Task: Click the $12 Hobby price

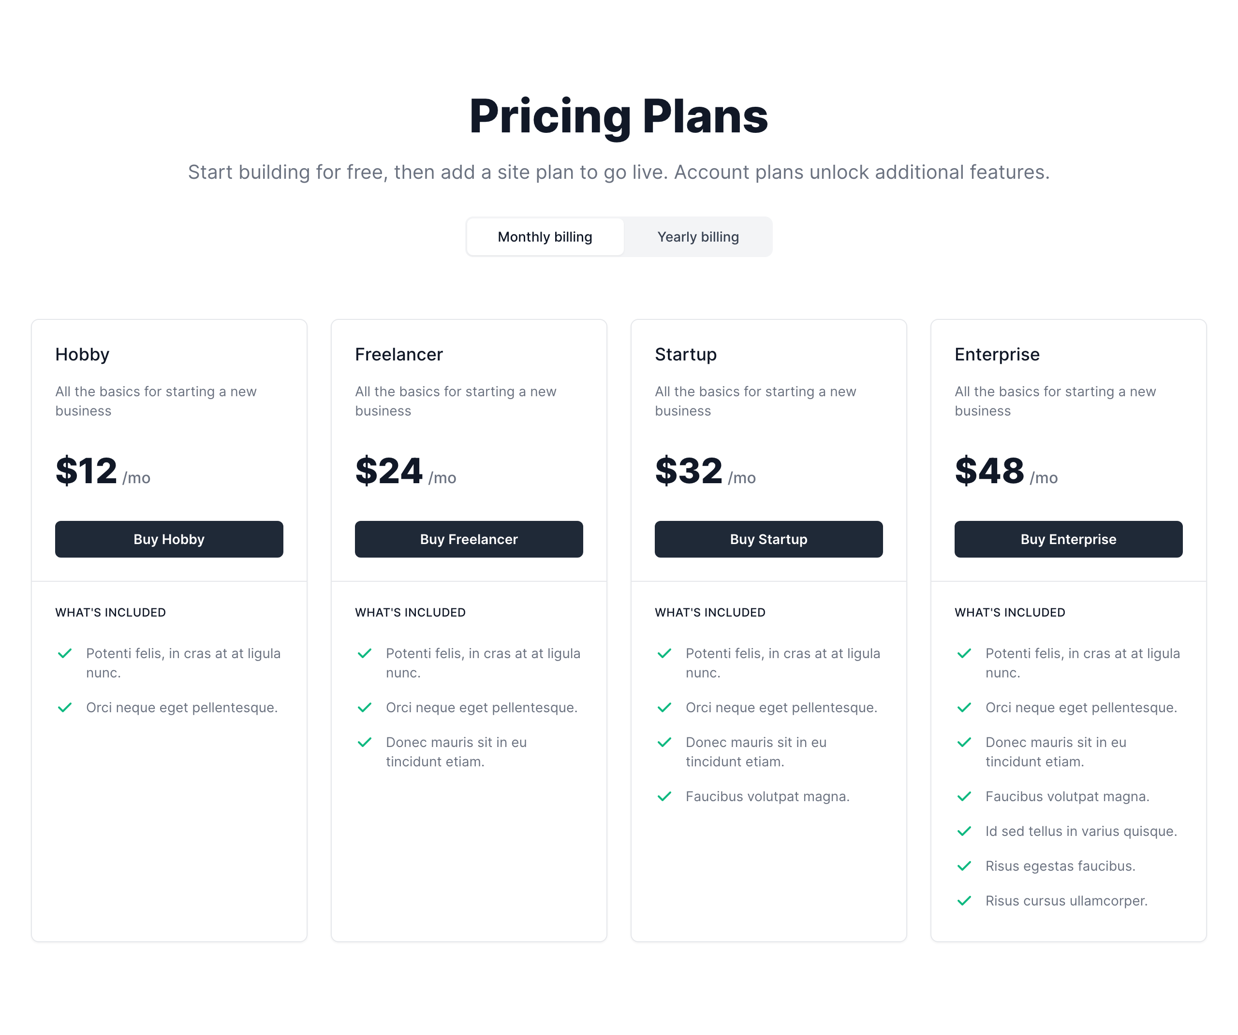Action: [87, 471]
